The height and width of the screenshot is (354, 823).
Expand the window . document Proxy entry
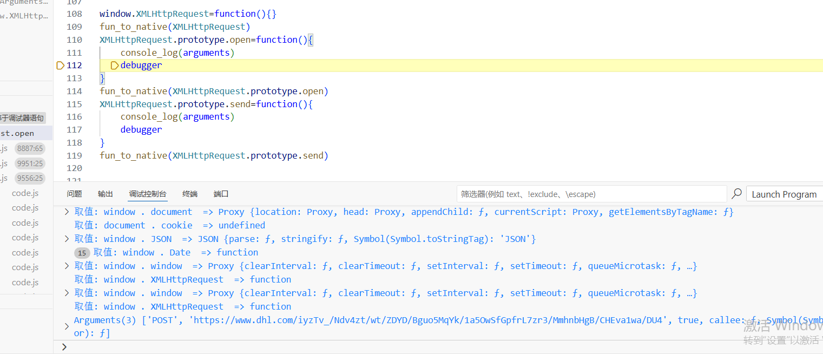[67, 212]
